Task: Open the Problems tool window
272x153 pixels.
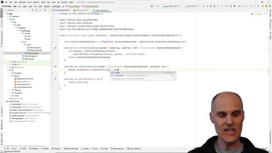Action: [34, 149]
